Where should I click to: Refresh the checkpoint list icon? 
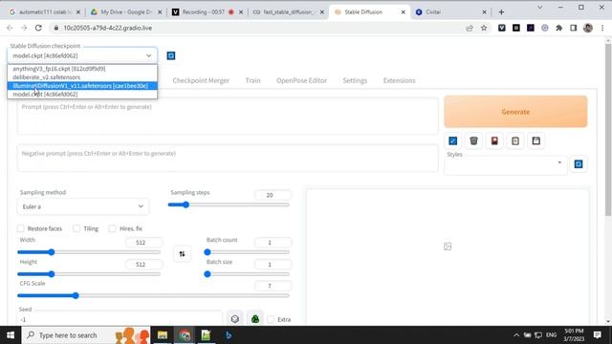point(171,55)
